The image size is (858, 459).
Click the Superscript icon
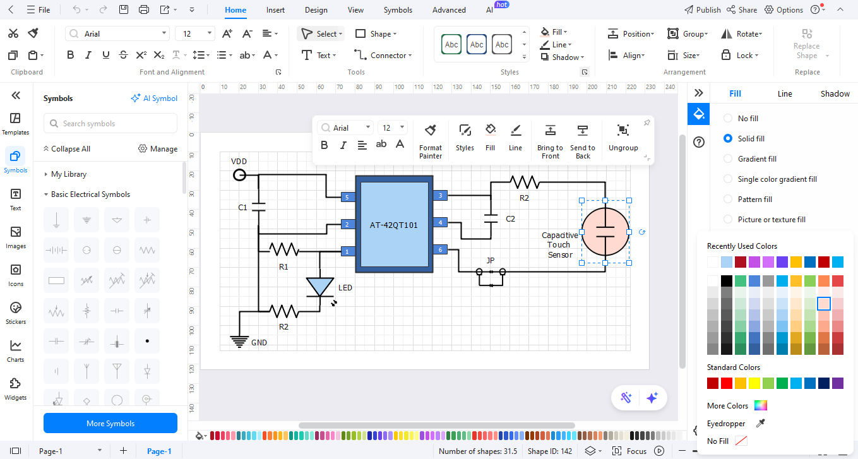click(x=141, y=56)
